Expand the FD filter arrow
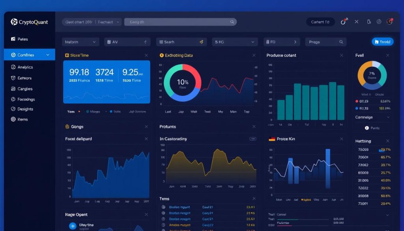 click(295, 42)
